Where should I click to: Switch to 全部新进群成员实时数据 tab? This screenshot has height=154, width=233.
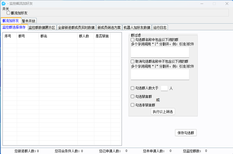[x=76, y=28]
